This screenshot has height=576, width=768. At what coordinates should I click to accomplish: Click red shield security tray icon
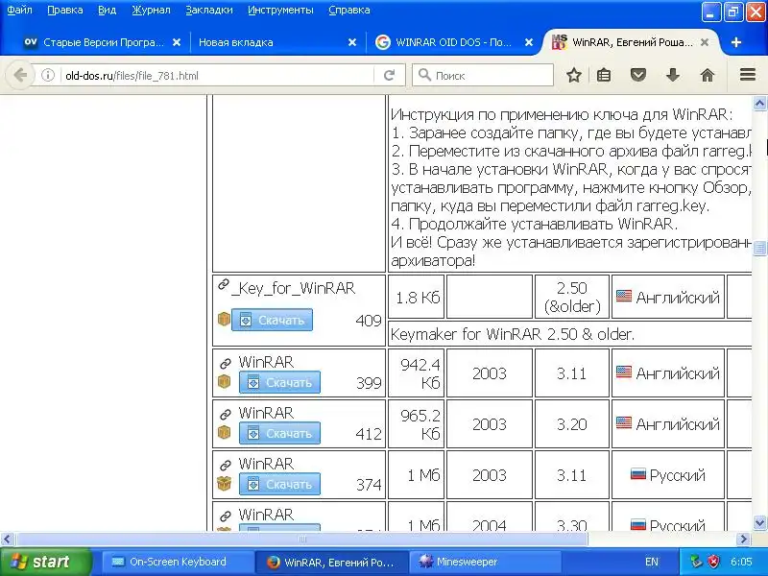tap(714, 562)
